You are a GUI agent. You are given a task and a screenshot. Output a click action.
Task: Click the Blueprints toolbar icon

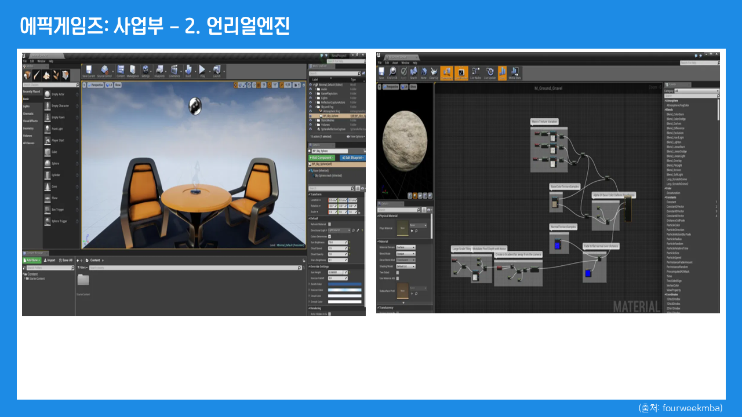pyautogui.click(x=159, y=71)
